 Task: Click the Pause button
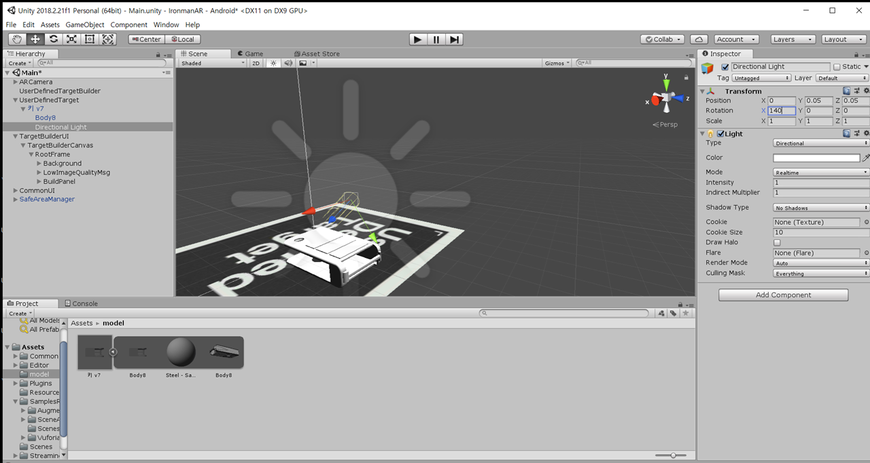coord(436,39)
